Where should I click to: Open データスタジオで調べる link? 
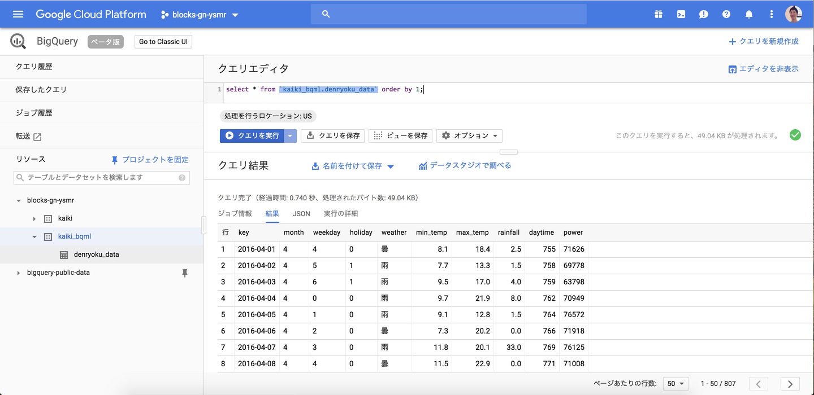tap(465, 166)
